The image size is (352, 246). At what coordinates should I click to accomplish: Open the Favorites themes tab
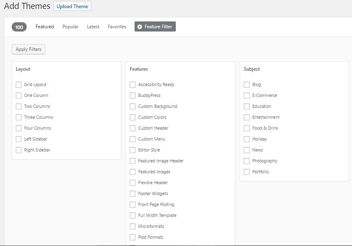[117, 27]
